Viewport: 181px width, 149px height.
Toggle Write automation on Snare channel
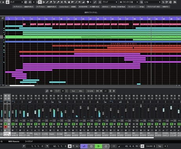point(54,124)
